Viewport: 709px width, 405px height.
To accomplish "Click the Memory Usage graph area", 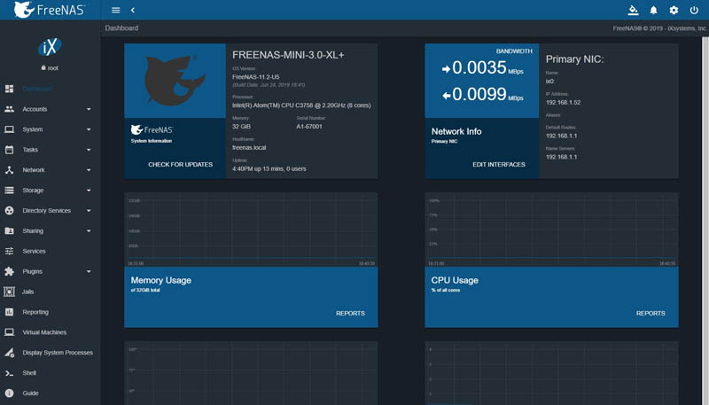I will (x=251, y=230).
